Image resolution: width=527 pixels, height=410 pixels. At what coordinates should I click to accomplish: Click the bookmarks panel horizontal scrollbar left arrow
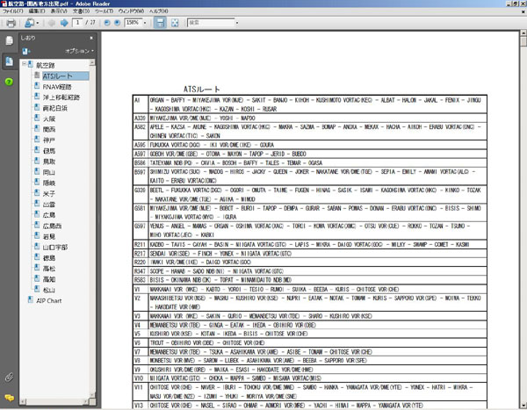[x=23, y=401]
